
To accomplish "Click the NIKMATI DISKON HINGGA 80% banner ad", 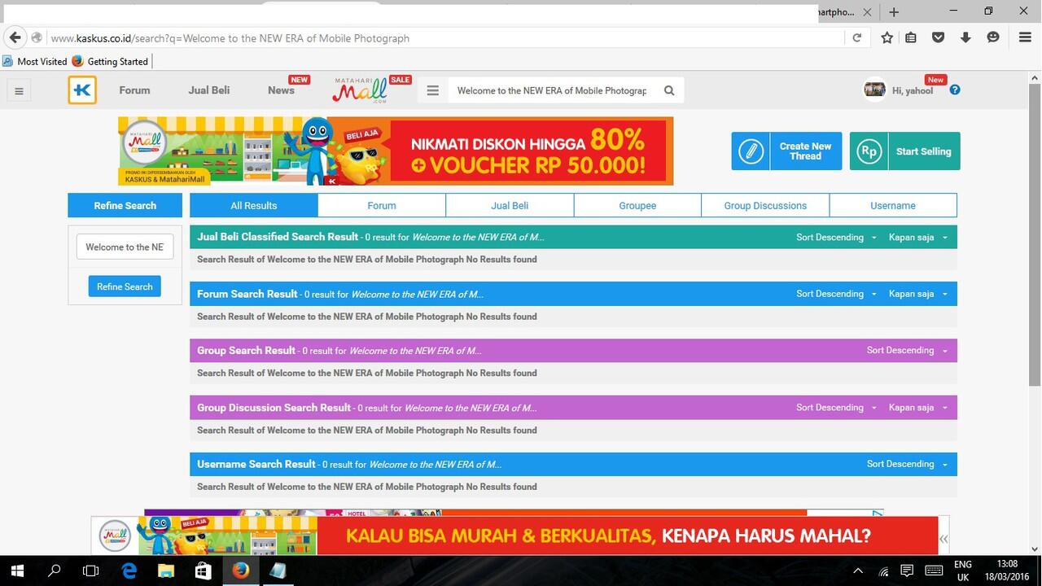I will [396, 151].
